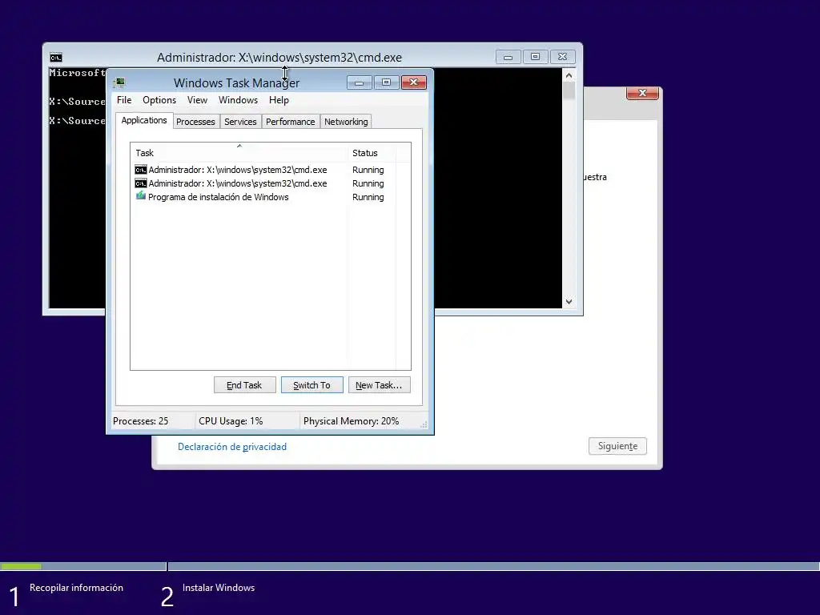Select the second cmd.exe task icon in list
The width and height of the screenshot is (820, 615).
coord(141,183)
